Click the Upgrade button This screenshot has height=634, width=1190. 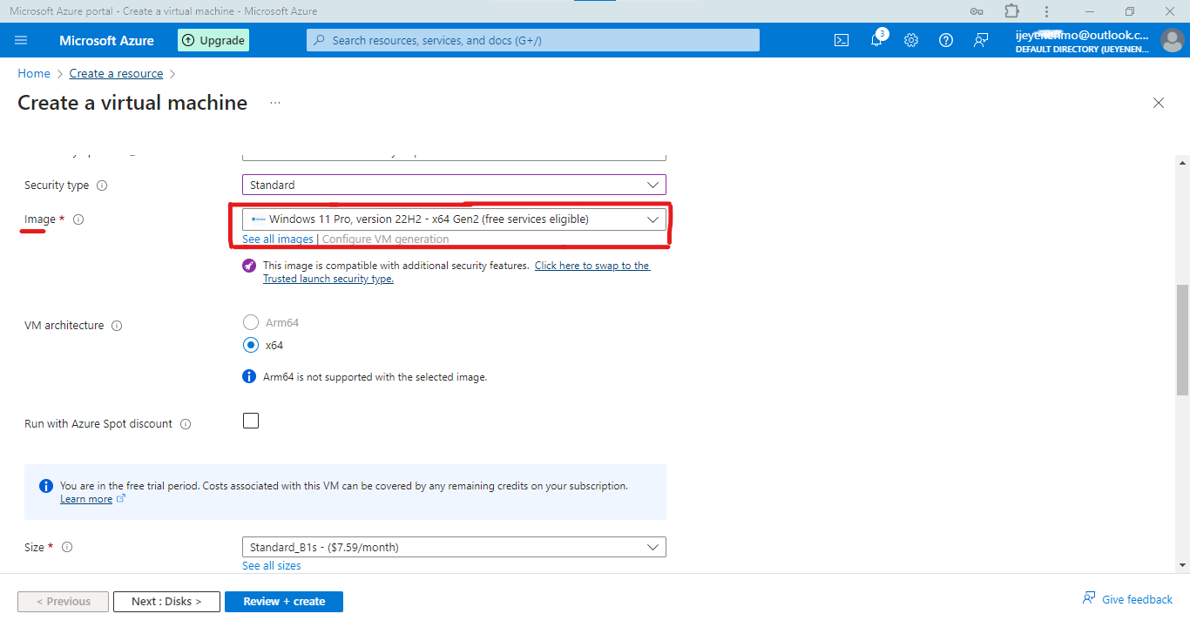[213, 40]
